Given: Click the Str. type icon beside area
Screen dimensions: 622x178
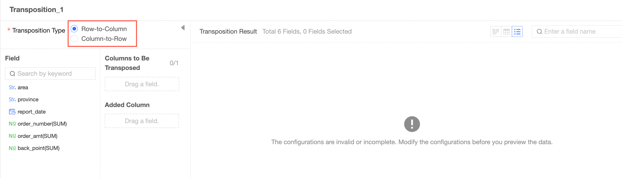Looking at the screenshot, I should click(x=12, y=87).
